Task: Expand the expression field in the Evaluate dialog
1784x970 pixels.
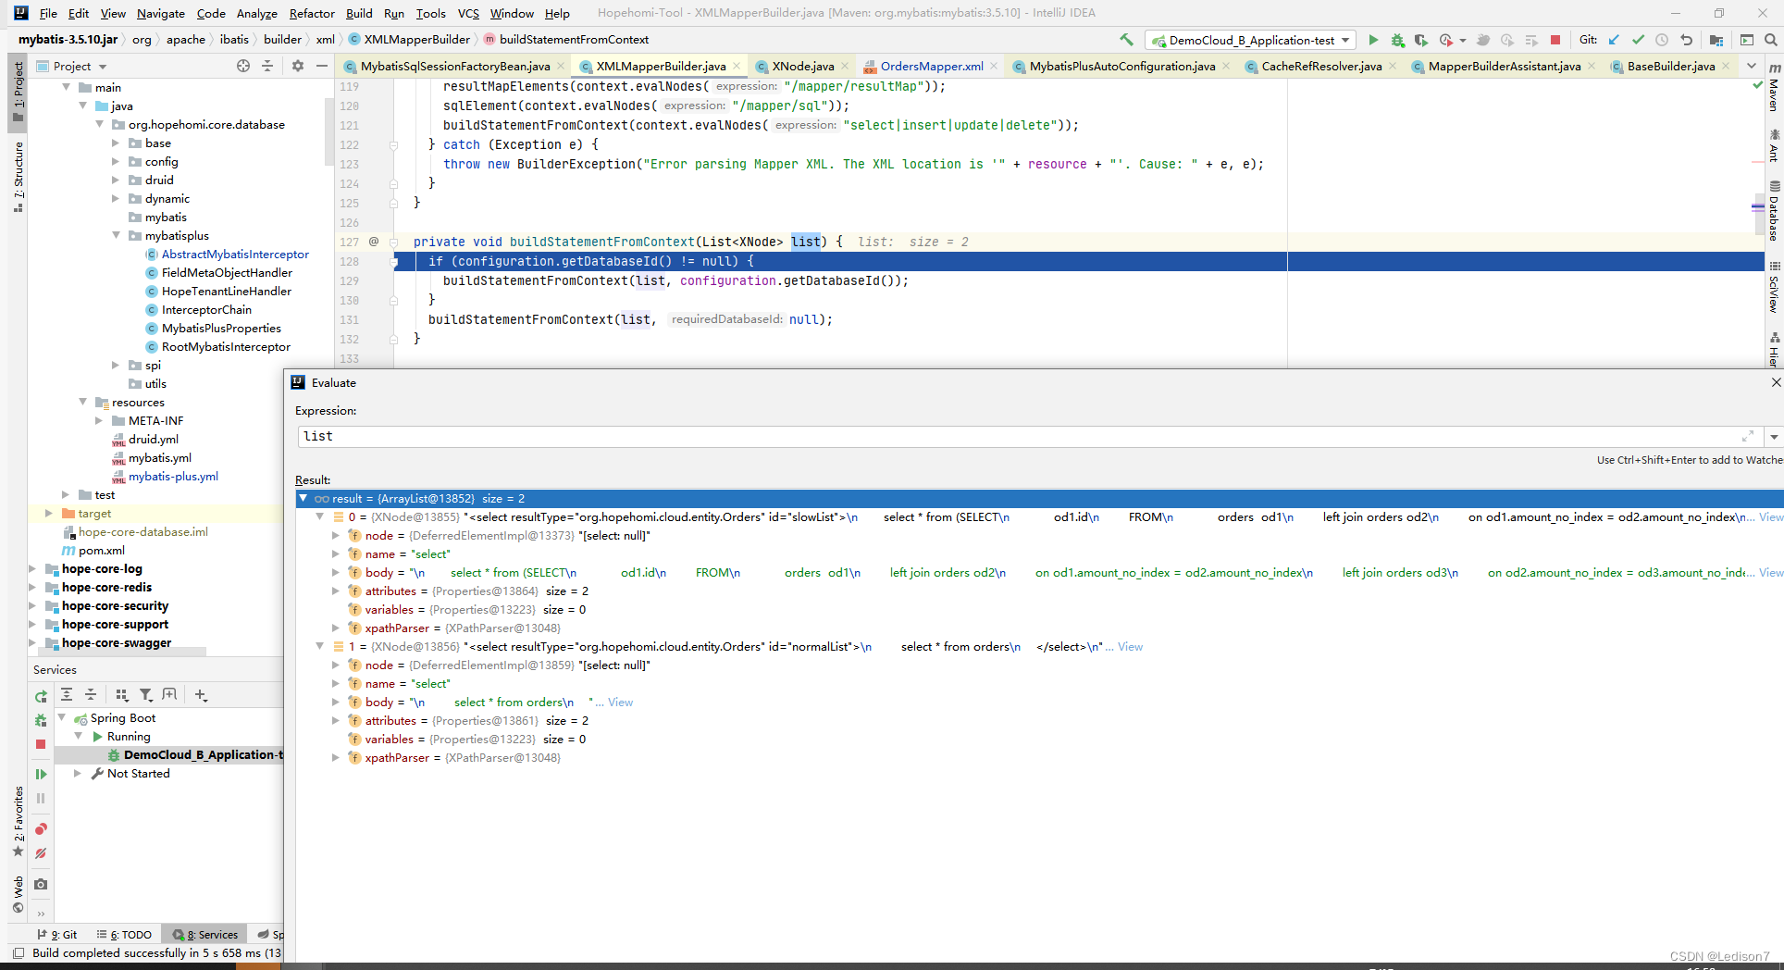Action: [1748, 436]
